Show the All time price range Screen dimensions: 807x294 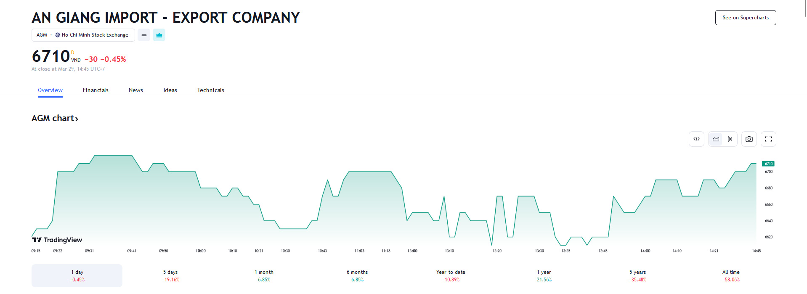pos(731,275)
